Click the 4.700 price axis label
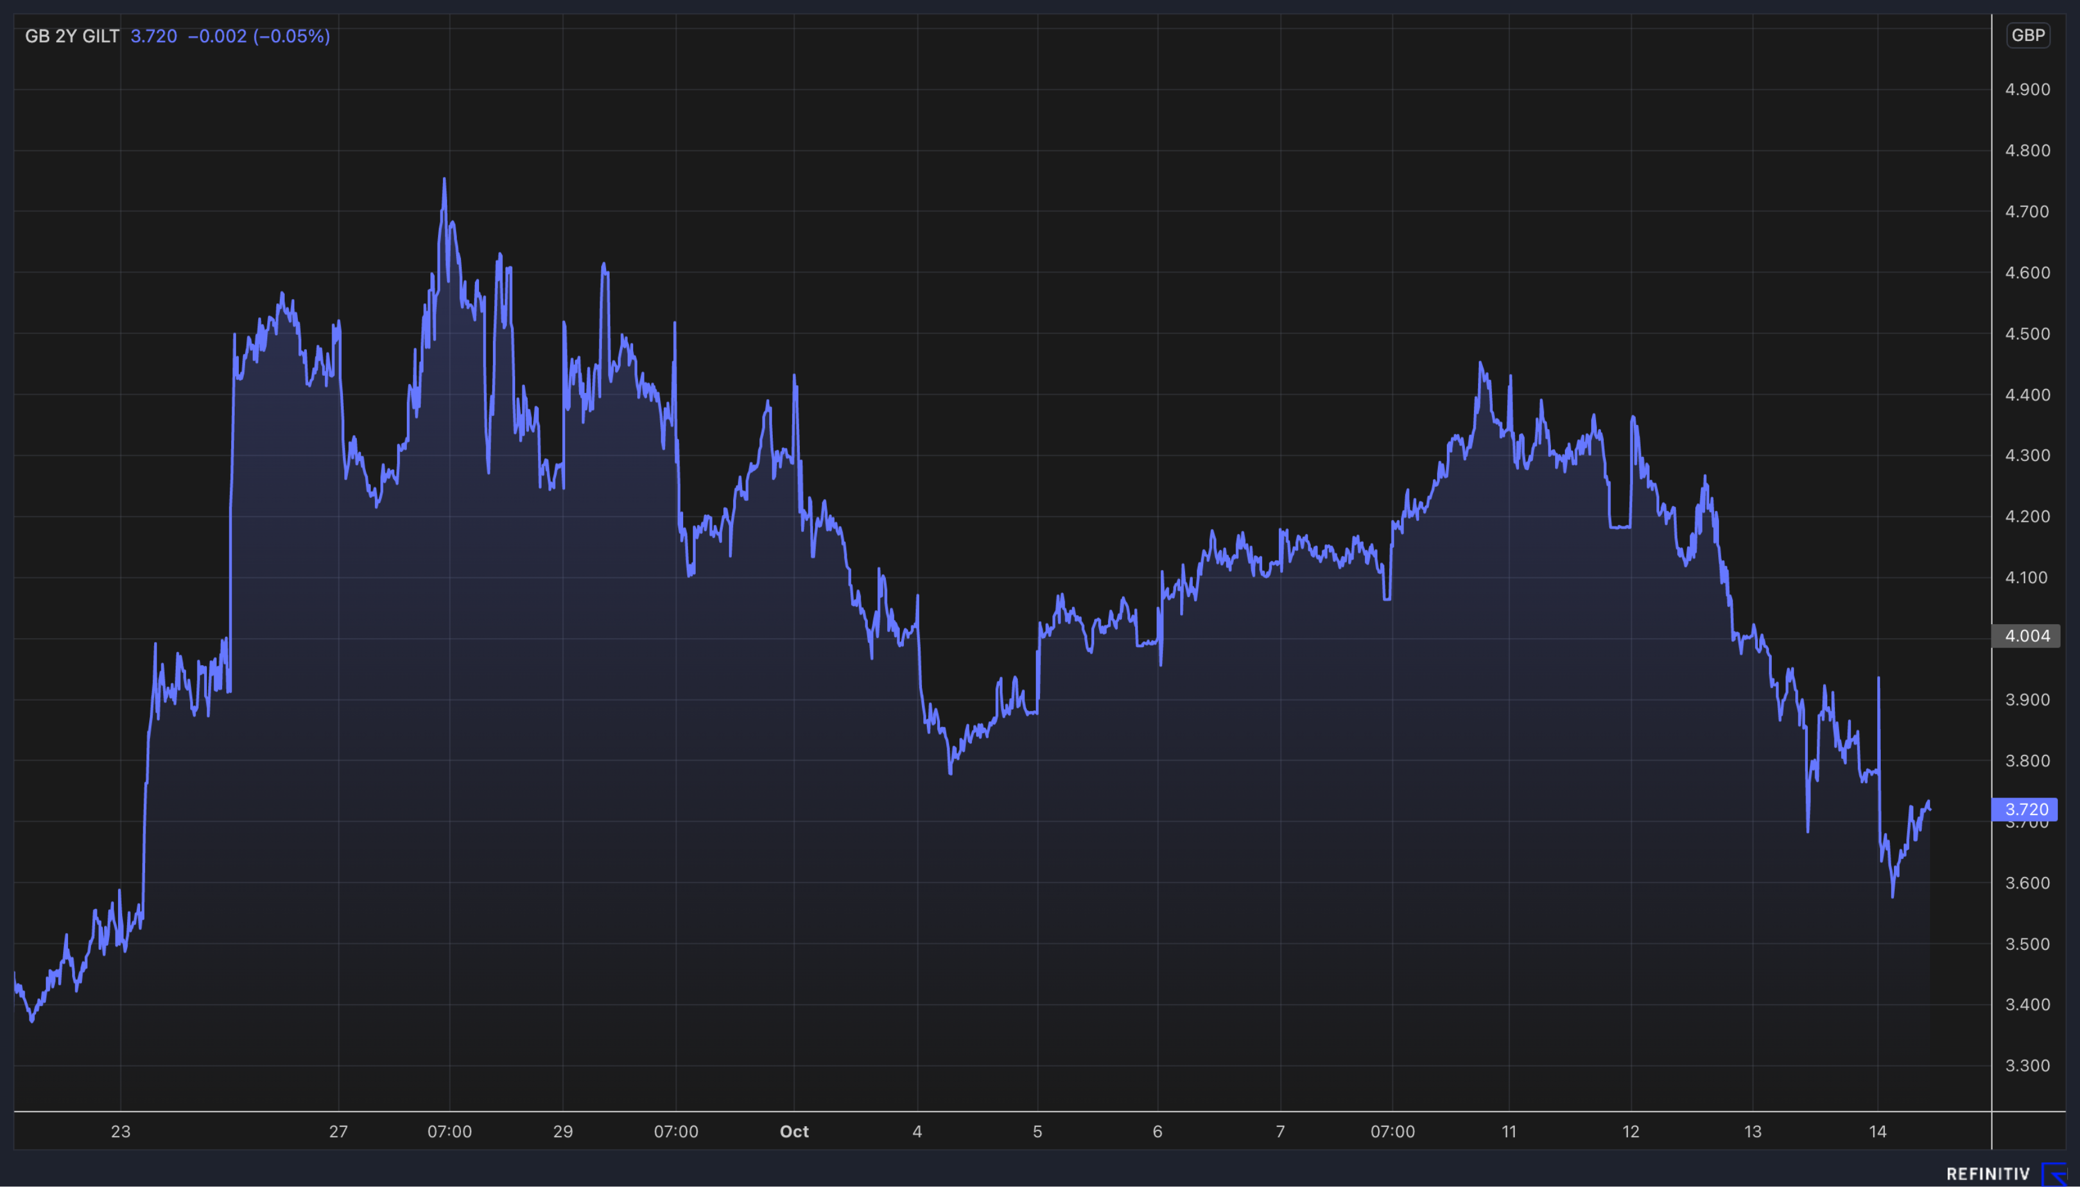The image size is (2080, 1187). click(2028, 212)
